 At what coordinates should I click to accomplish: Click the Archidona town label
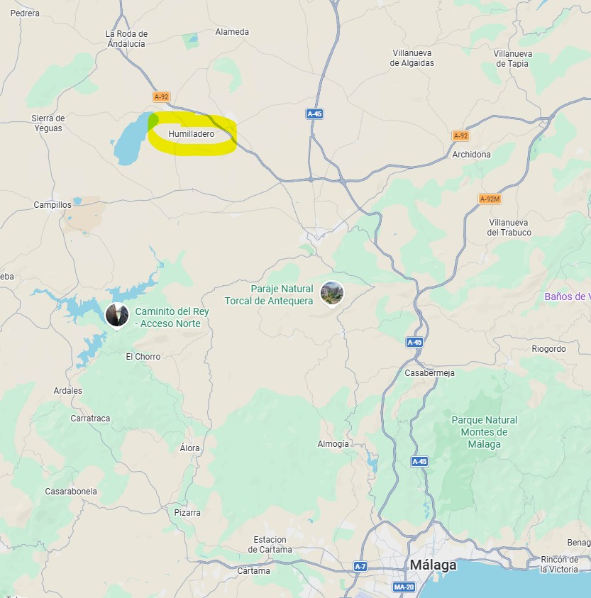[472, 155]
